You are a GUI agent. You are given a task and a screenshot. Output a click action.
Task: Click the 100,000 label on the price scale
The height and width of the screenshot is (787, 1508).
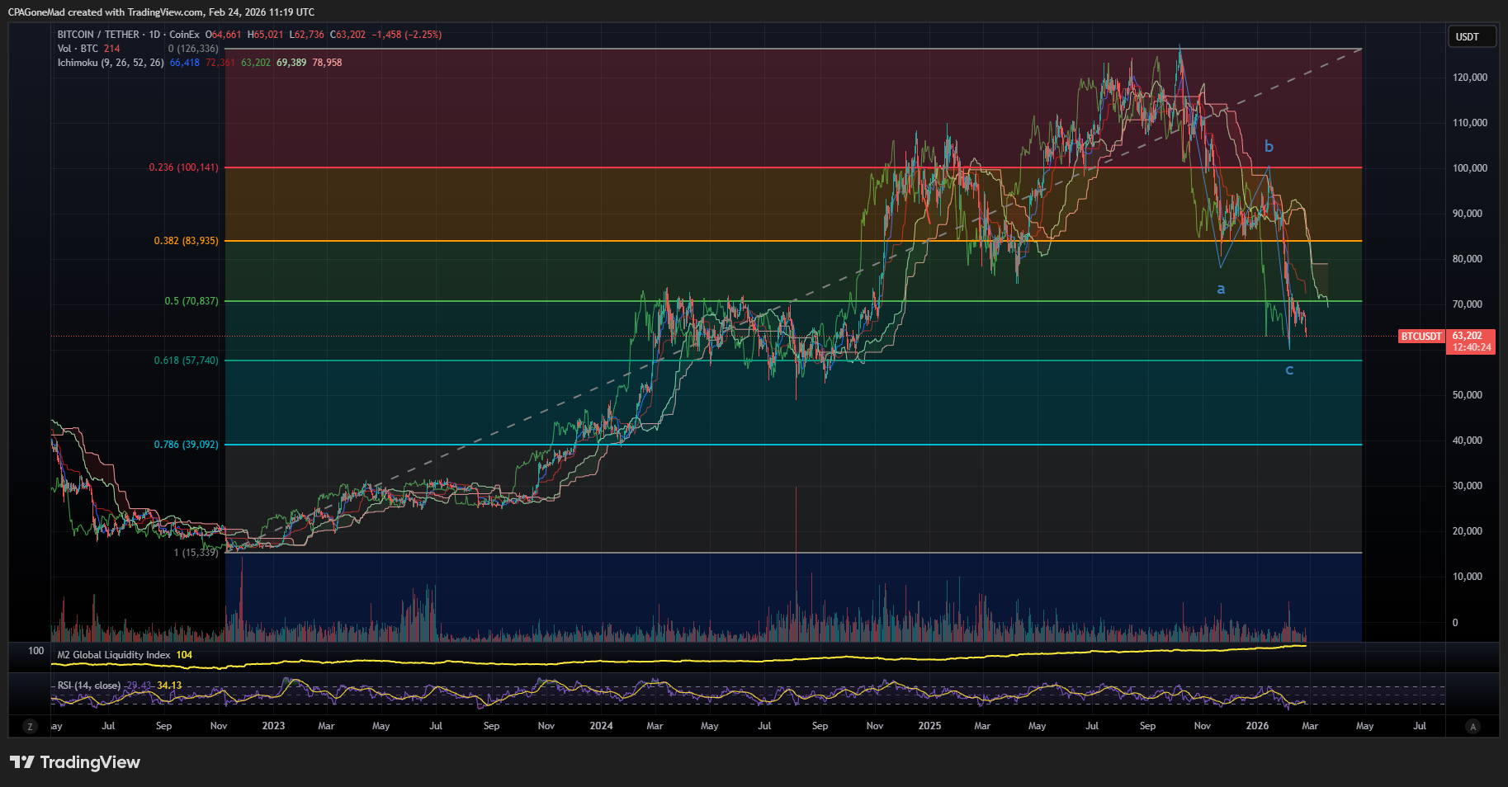tap(1469, 168)
